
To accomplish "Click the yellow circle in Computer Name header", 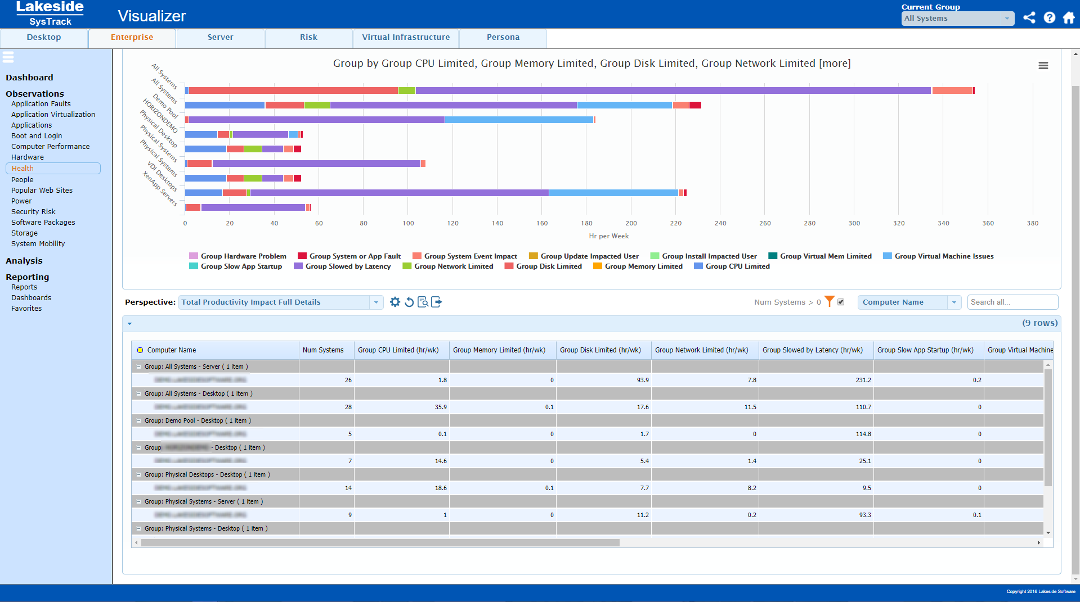I will (140, 350).
